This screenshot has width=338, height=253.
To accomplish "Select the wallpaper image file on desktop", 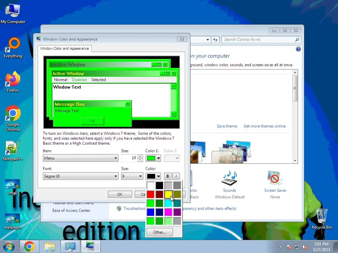I will (x=13, y=221).
